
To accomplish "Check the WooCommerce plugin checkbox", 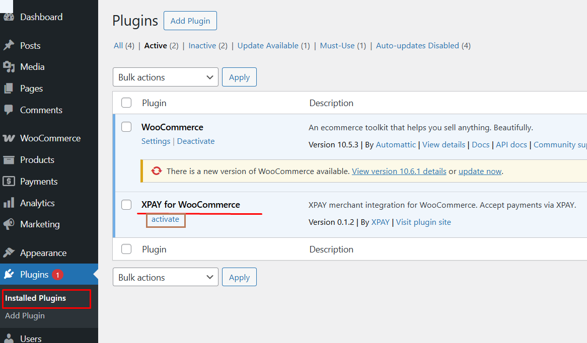I will [126, 127].
